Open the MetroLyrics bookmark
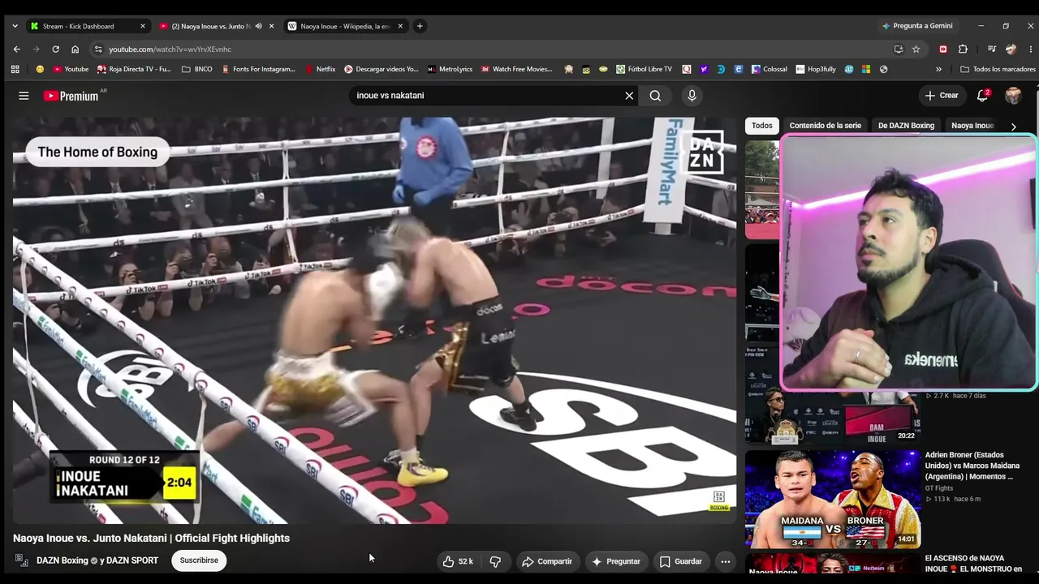Image resolution: width=1039 pixels, height=584 pixels. (x=450, y=69)
